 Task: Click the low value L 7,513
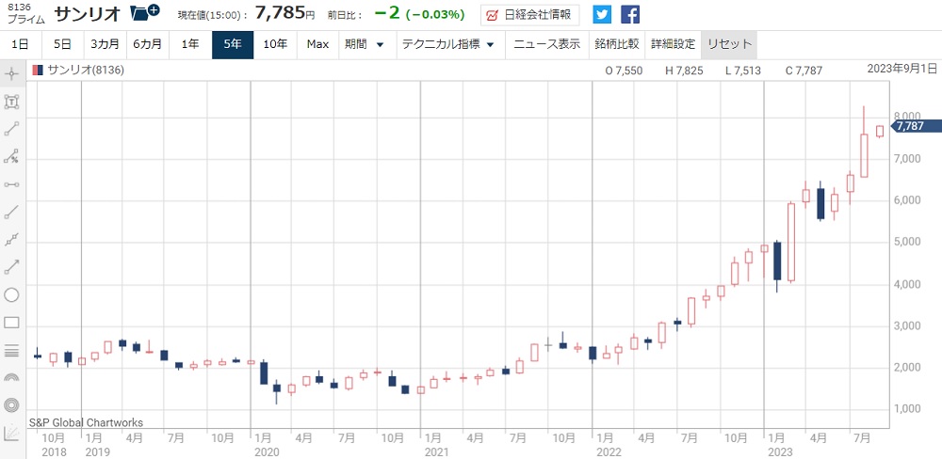click(x=743, y=71)
